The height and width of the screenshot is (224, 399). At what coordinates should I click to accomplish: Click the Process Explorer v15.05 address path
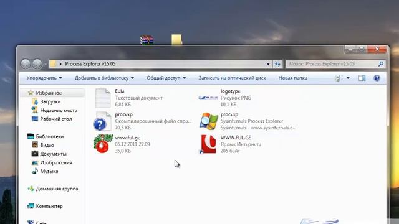tap(90, 63)
